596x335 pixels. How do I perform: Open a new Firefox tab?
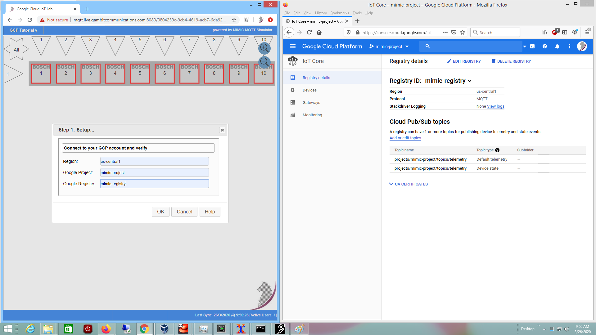coord(357,21)
